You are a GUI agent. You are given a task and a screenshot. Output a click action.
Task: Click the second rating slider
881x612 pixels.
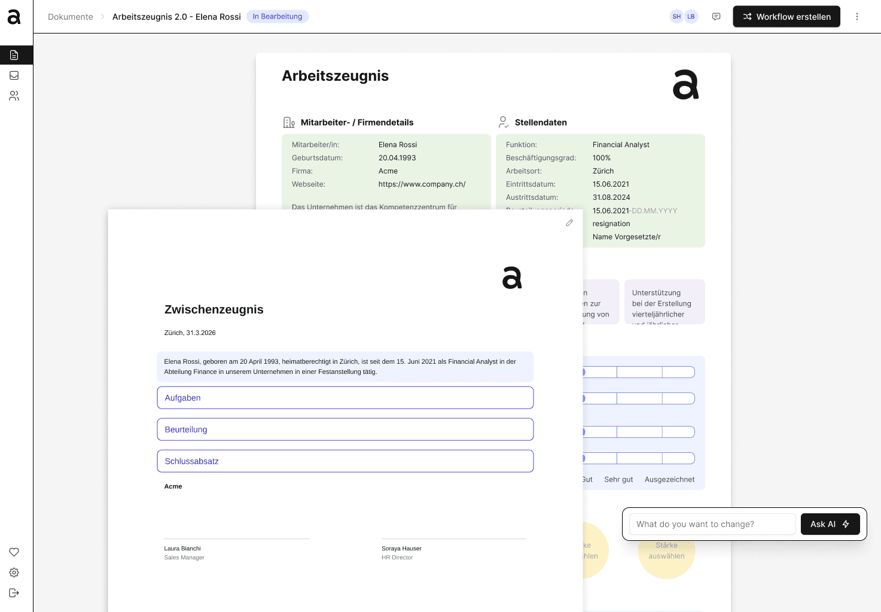pos(639,398)
